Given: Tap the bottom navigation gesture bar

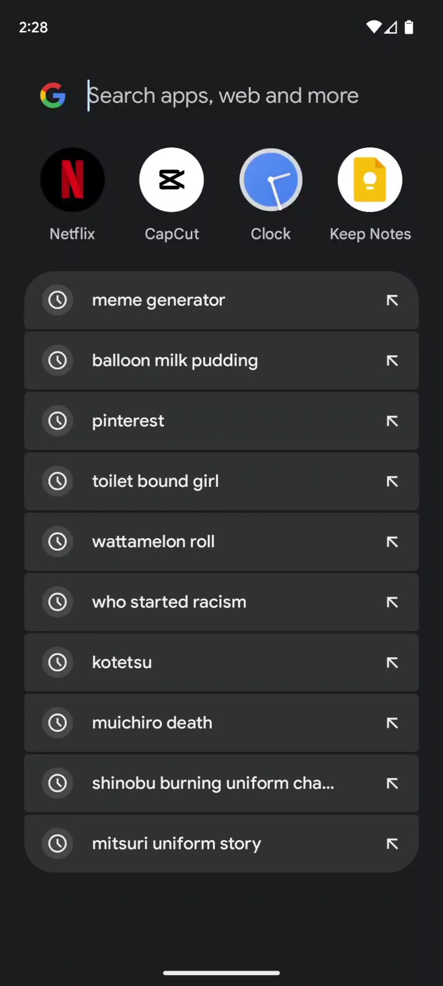Looking at the screenshot, I should tap(221, 973).
